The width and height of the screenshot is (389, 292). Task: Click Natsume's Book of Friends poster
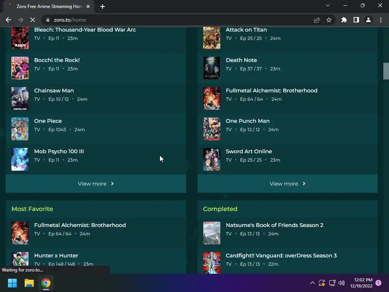tap(212, 233)
